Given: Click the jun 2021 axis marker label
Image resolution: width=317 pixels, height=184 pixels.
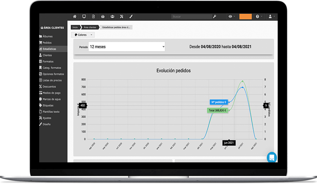Looking at the screenshot, I should point(229,143).
